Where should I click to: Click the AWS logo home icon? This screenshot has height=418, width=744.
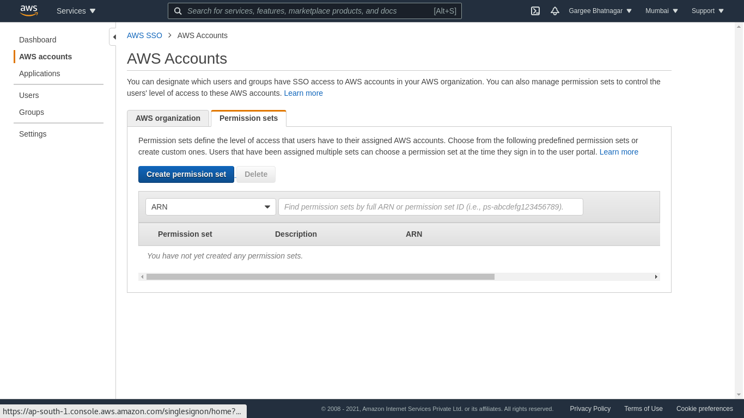29,11
